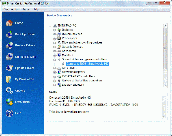
Task: Go to Home in the sidebar
Action: pos(19,23)
